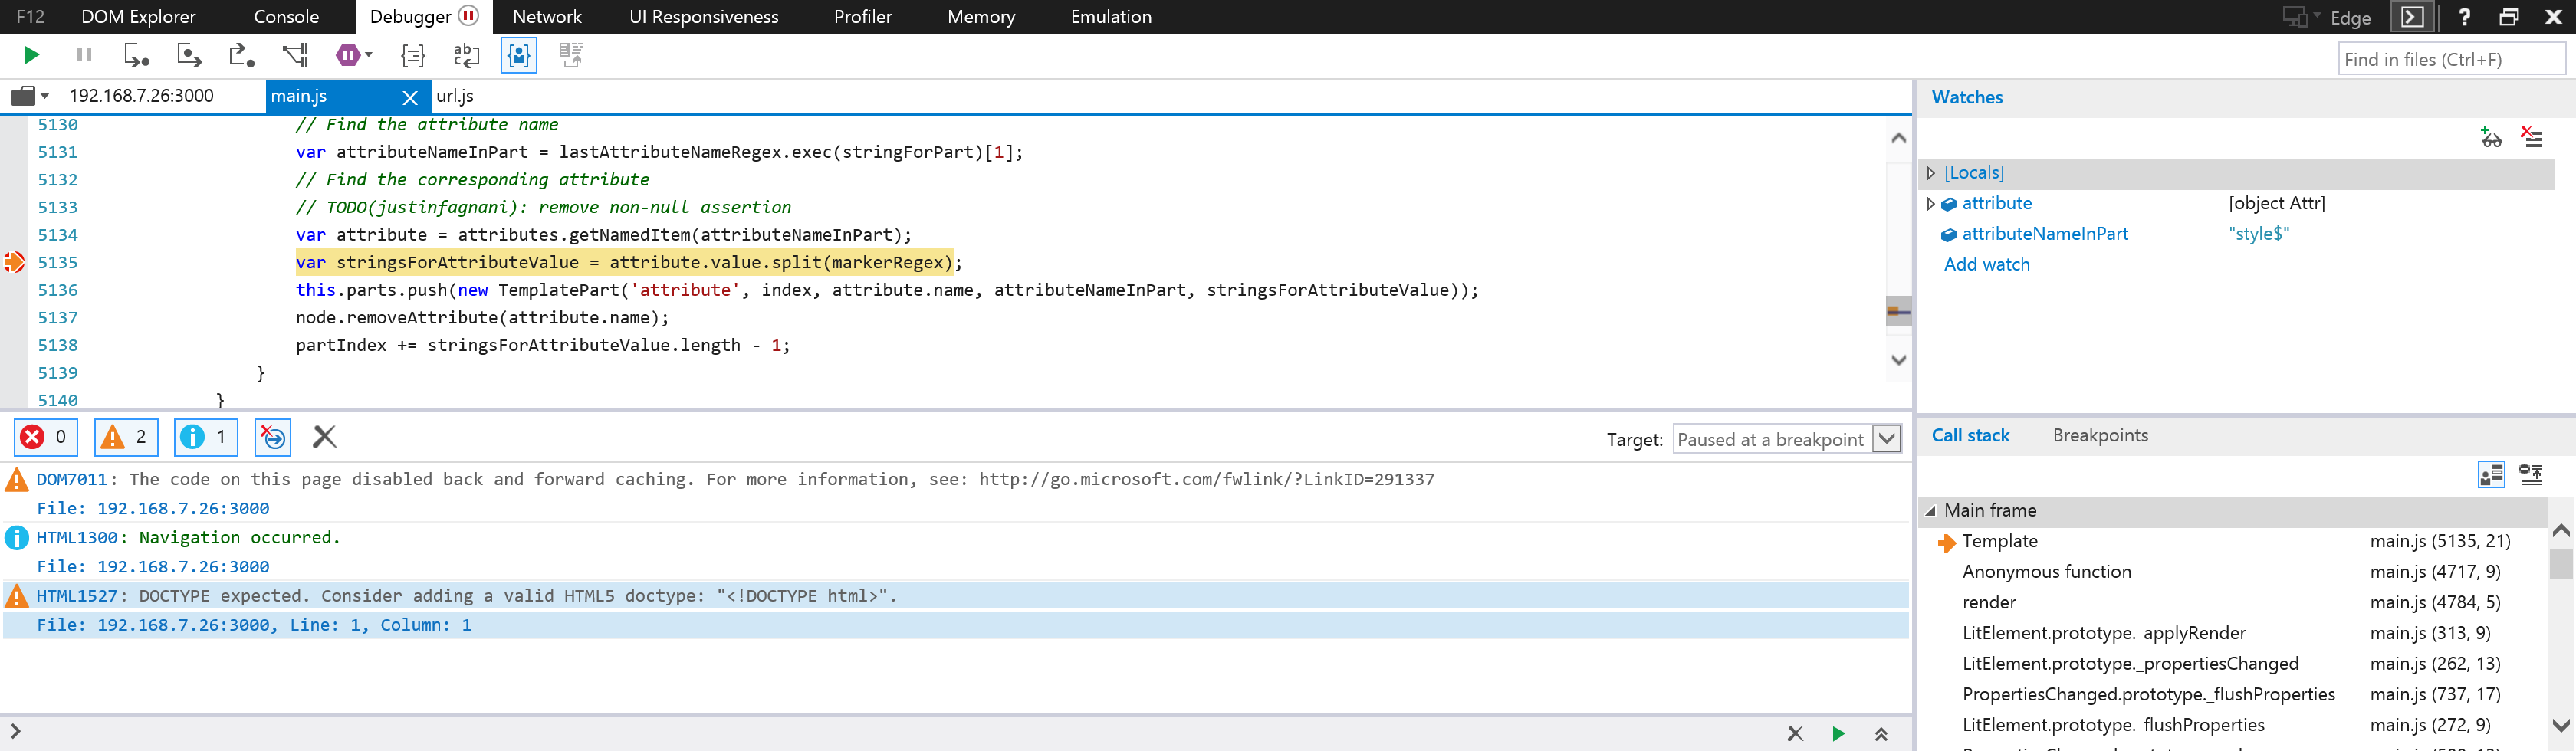The image size is (2576, 751).
Task: Switch to the url.js tab
Action: point(455,96)
